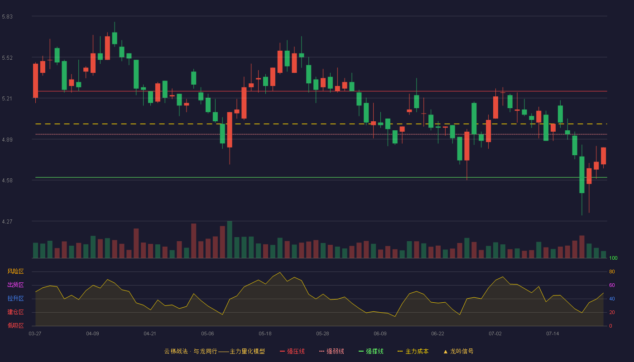Click the 5.21 price axis label
This screenshot has height=362, width=634.
click(7, 99)
